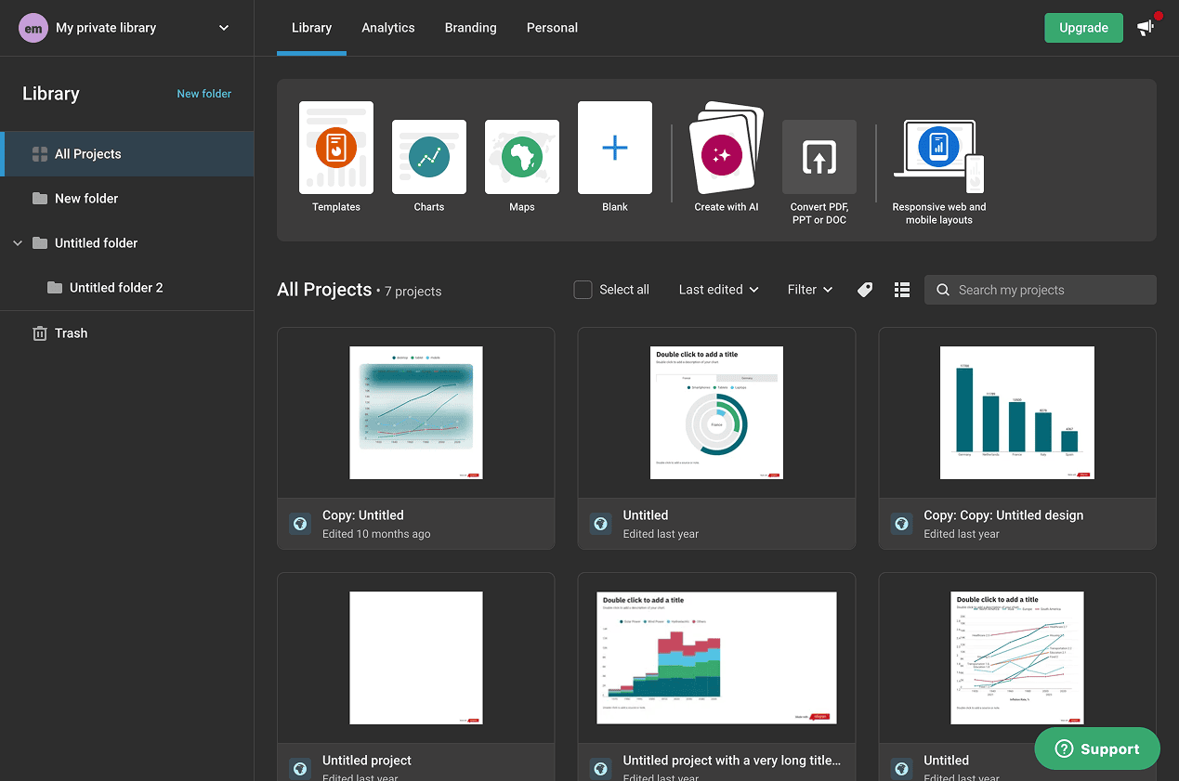Viewport: 1179px width, 781px height.
Task: Switch to the Library tab
Action: tap(311, 28)
